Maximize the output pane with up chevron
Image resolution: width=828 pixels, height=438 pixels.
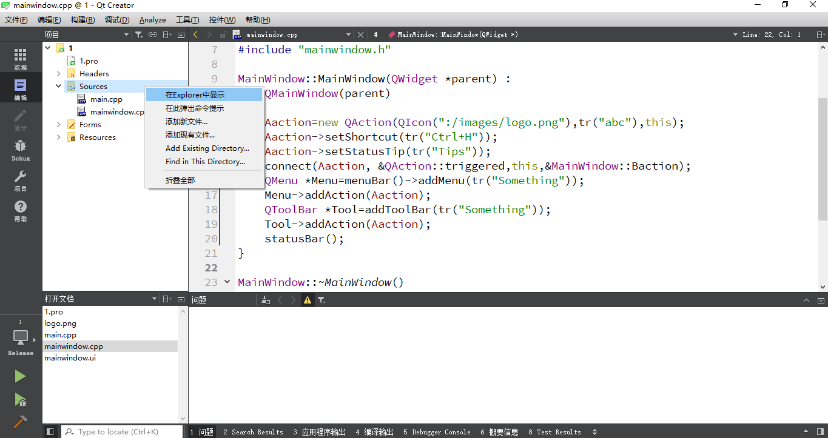point(807,299)
